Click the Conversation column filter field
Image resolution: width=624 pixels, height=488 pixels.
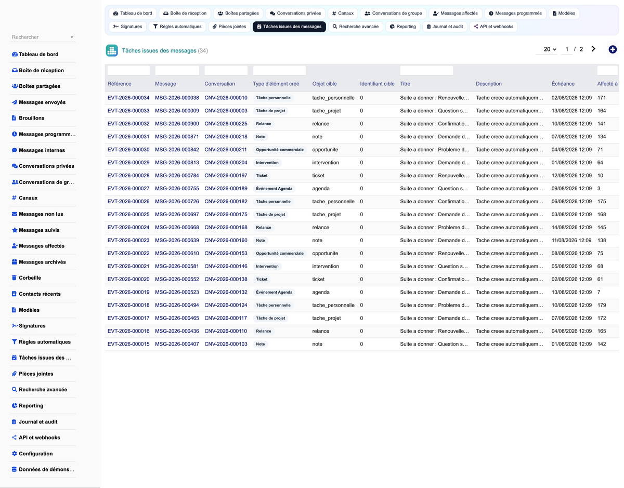226,71
